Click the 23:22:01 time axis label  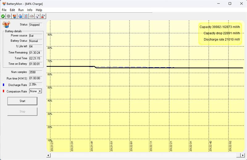point(132,146)
